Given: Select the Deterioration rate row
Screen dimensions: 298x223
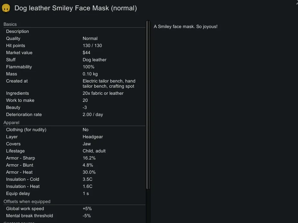Looking at the screenshot, I should coord(75,114).
